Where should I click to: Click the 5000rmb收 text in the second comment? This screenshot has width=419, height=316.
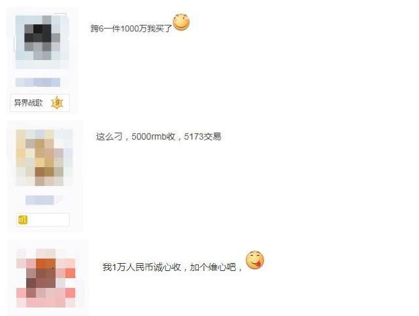tap(154, 136)
